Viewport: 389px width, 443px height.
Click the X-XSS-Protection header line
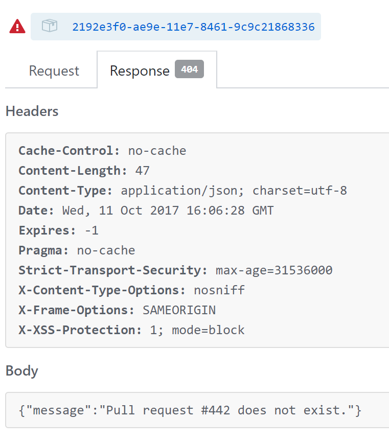[131, 330]
